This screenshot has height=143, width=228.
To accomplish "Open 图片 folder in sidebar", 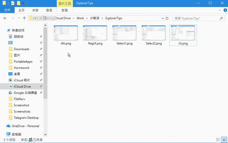I will click(14, 55).
